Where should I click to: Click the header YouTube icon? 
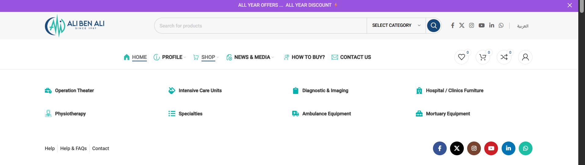coord(481,25)
